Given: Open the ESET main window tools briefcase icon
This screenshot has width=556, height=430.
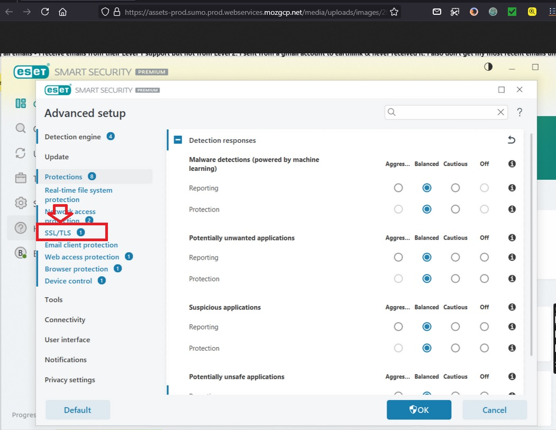Looking at the screenshot, I should click(x=21, y=178).
